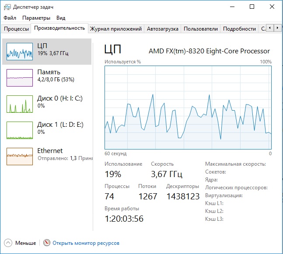283x254 pixels.
Task: Open the Вид menu
Action: (x=61, y=18)
